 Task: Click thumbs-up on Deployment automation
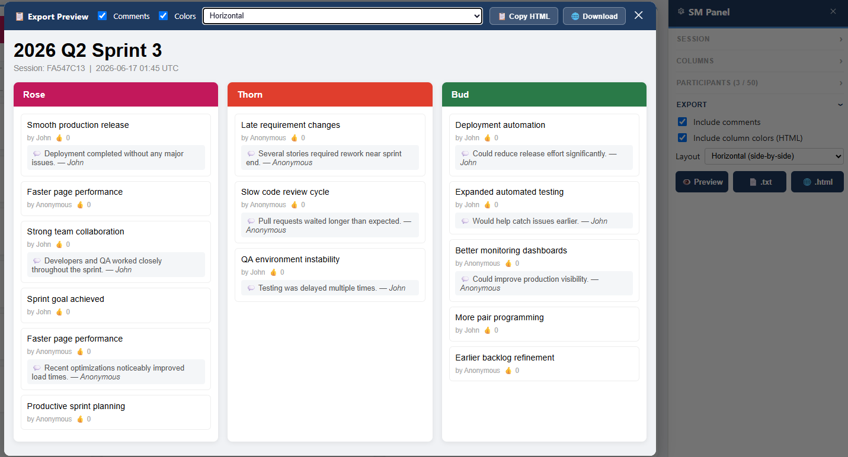[x=487, y=138]
